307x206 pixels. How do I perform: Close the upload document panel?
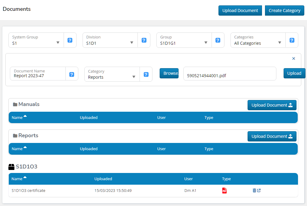pyautogui.click(x=293, y=59)
